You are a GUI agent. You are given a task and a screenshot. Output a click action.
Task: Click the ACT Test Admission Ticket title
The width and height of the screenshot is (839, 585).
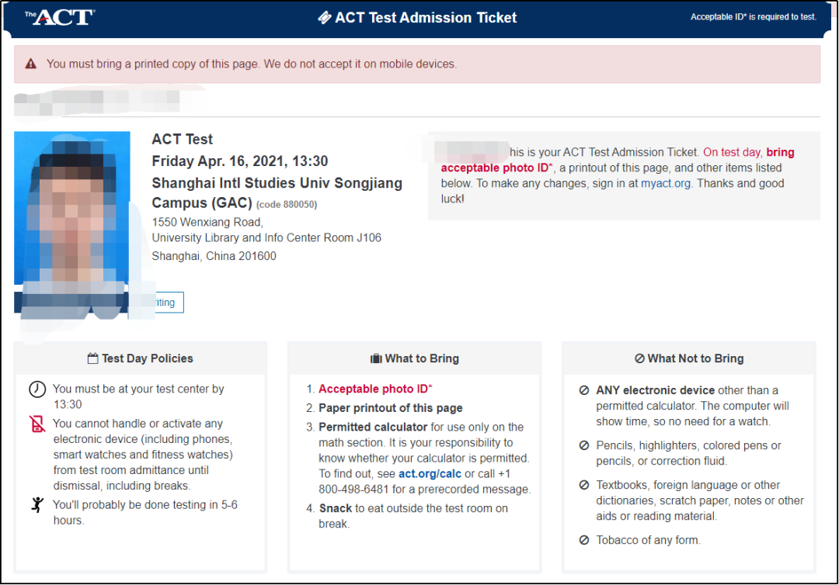click(x=426, y=18)
